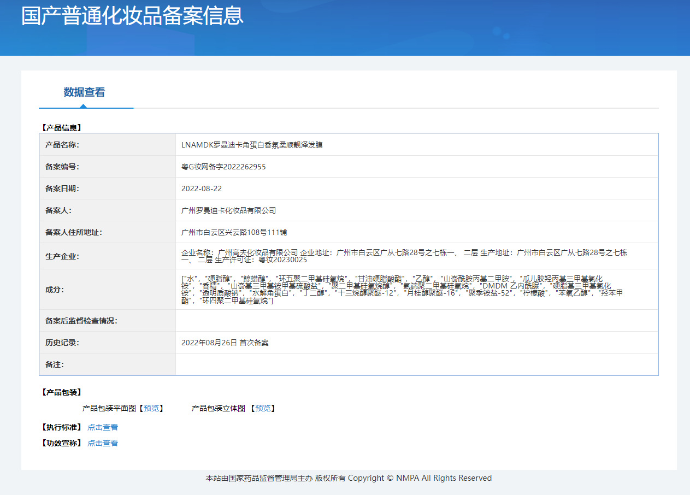The image size is (690, 495).
Task: Select history entry 2022年08月26日 首次备案
Action: pos(225,343)
